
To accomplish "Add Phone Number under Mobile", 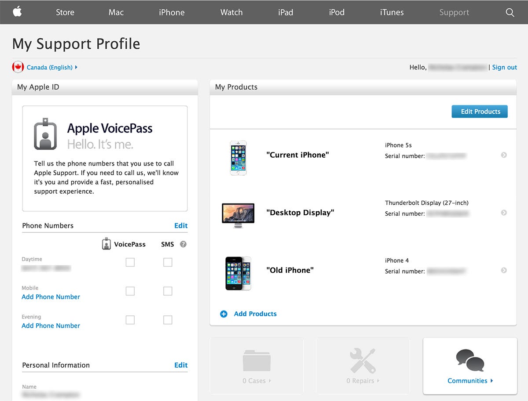I will (51, 297).
